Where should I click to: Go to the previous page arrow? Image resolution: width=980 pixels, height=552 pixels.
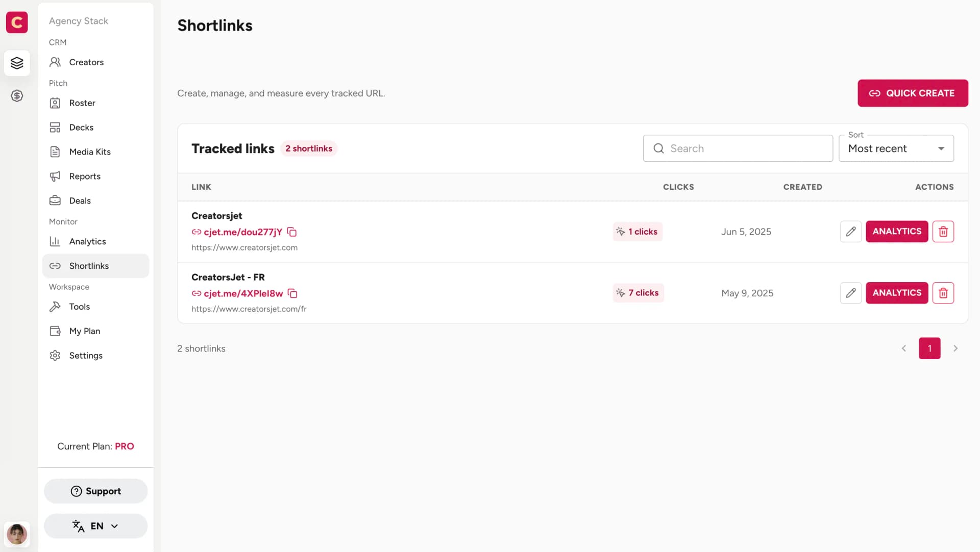click(903, 348)
